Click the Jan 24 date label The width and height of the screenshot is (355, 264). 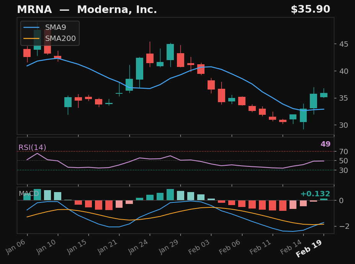pos(138,247)
